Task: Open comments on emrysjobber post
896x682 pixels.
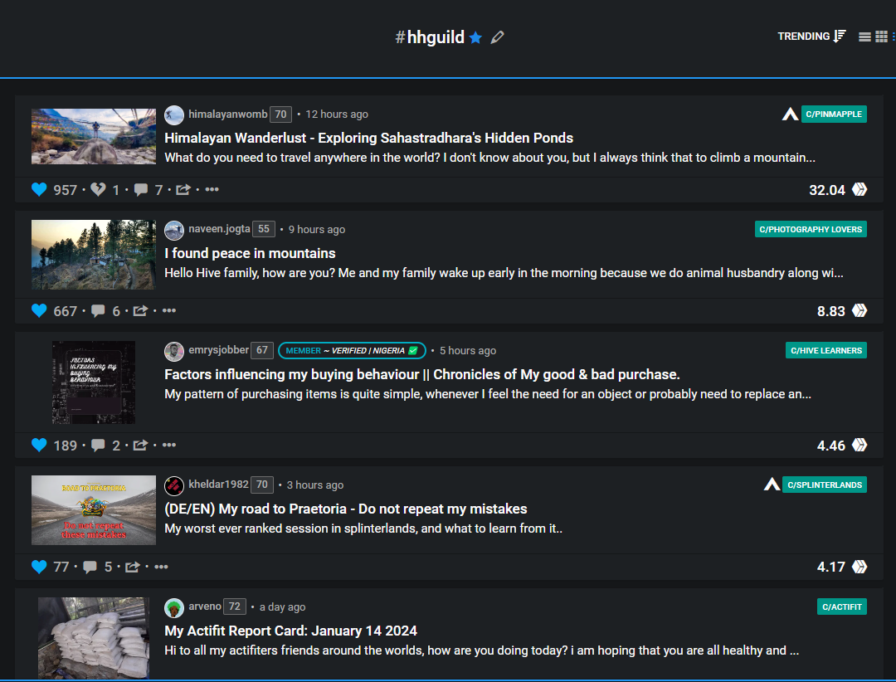Action: (x=98, y=446)
